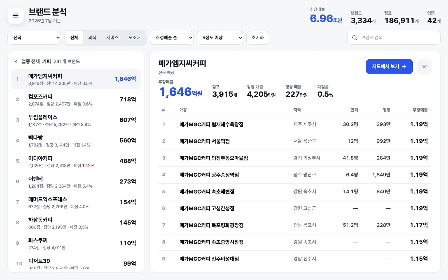The width and height of the screenshot is (448, 280).
Task: Click the 메가MGC커피 고성간성점 store
Action: [x=207, y=208]
